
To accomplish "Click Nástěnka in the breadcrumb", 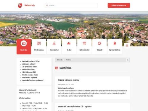I will pyautogui.click(x=68, y=60).
